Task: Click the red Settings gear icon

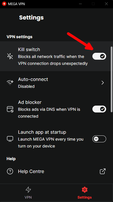Action: click(84, 190)
